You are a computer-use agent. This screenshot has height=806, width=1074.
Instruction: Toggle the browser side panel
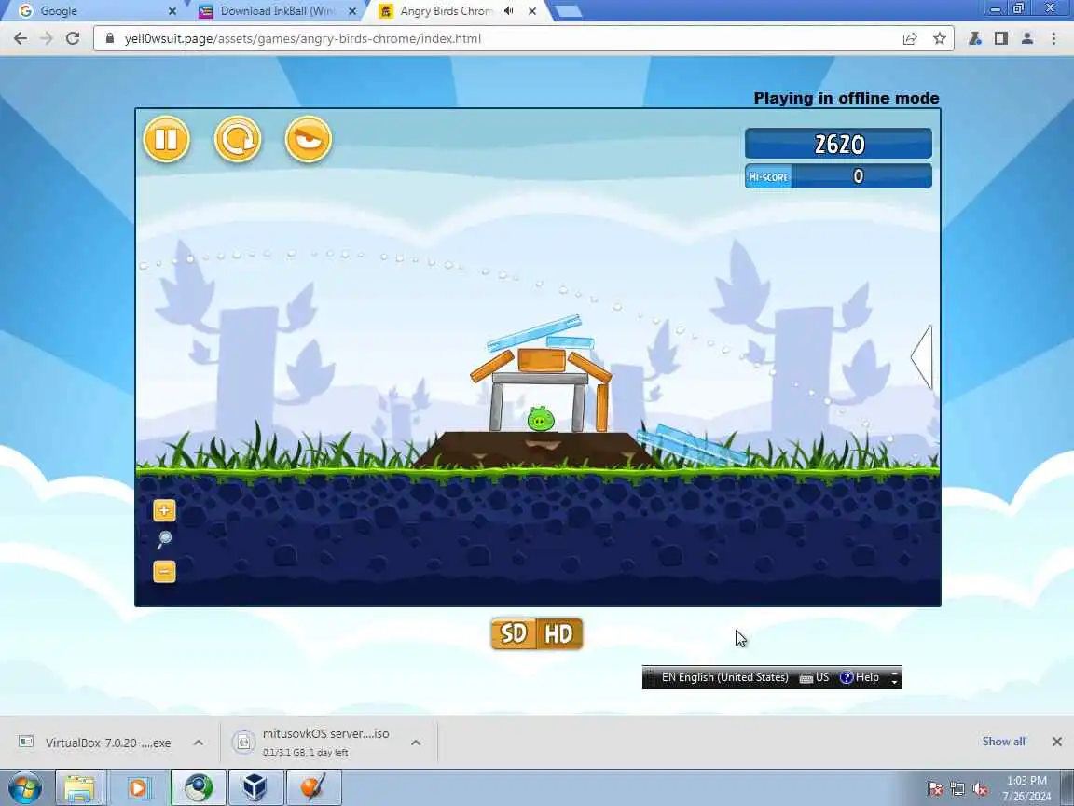click(1000, 38)
